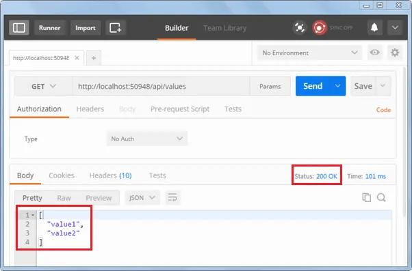Close the localhost:50948 request tab
Viewport: 412px width, 271px height.
point(77,57)
